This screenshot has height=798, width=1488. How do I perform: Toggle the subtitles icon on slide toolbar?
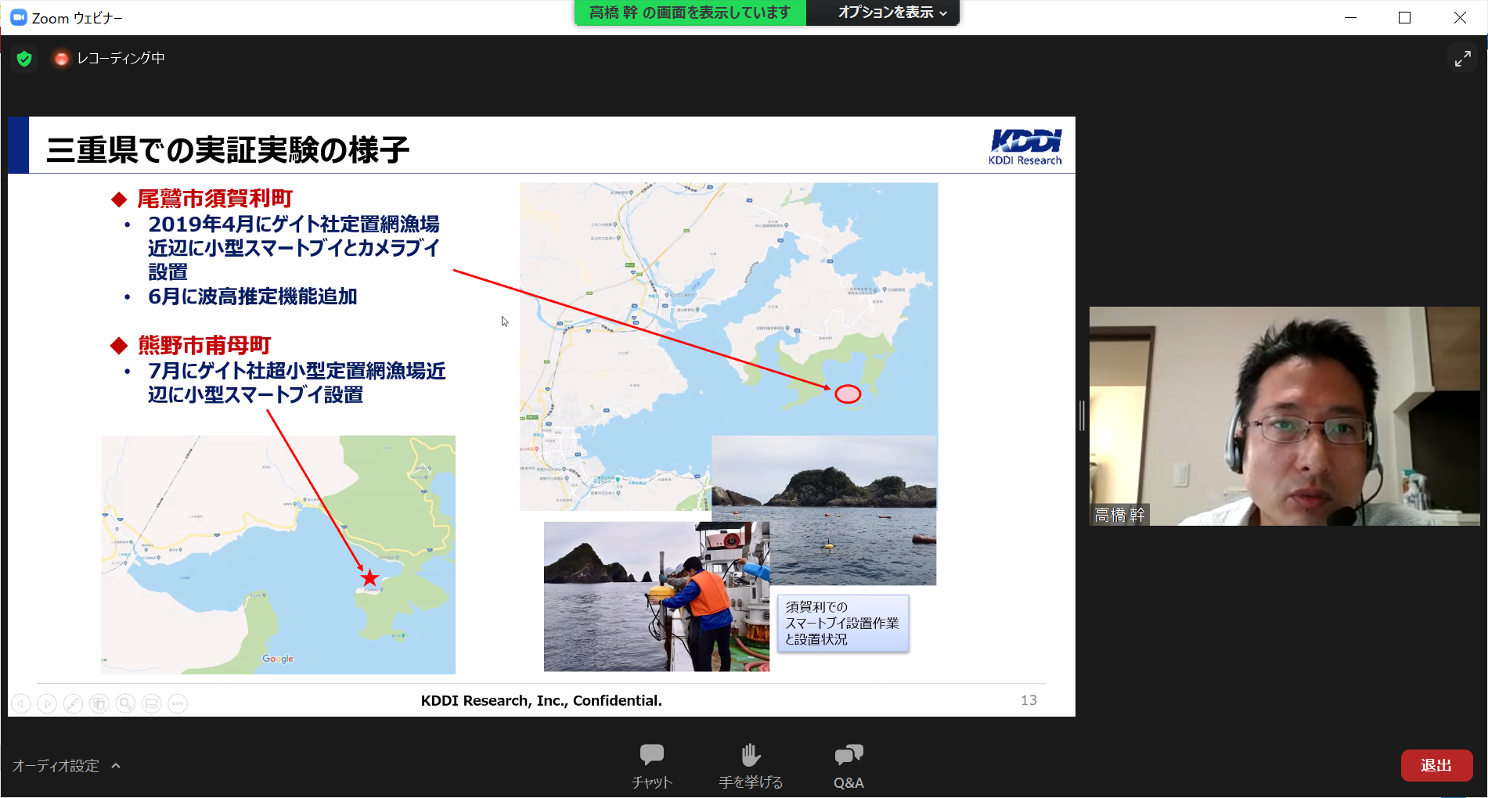(152, 703)
